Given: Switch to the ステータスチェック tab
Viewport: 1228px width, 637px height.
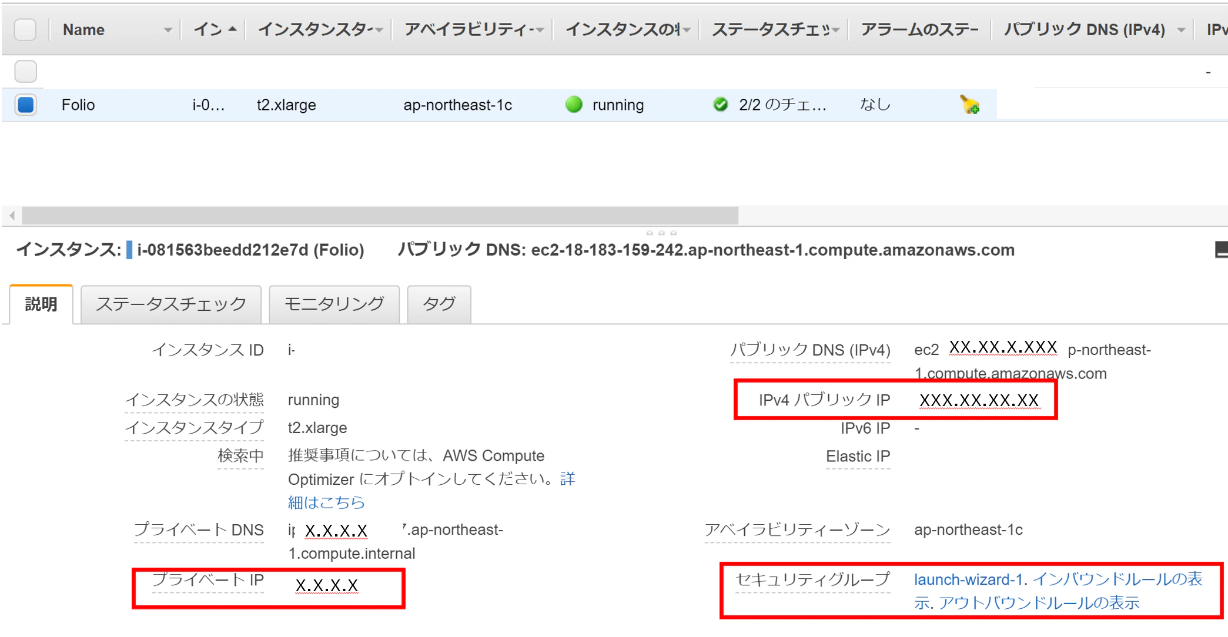Looking at the screenshot, I should 170,304.
